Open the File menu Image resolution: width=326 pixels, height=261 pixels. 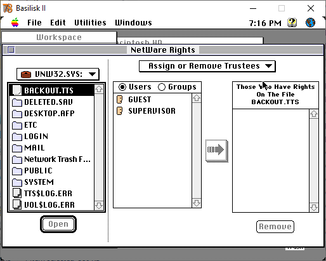[x=34, y=23]
